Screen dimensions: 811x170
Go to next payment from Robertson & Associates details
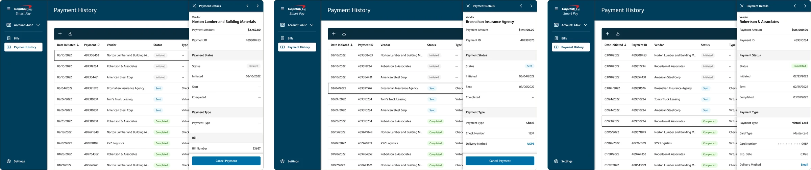point(805,6)
